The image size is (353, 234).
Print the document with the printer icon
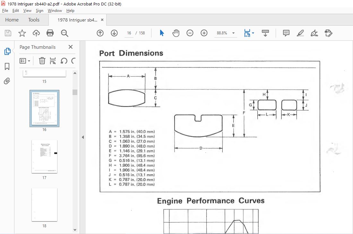50,33
